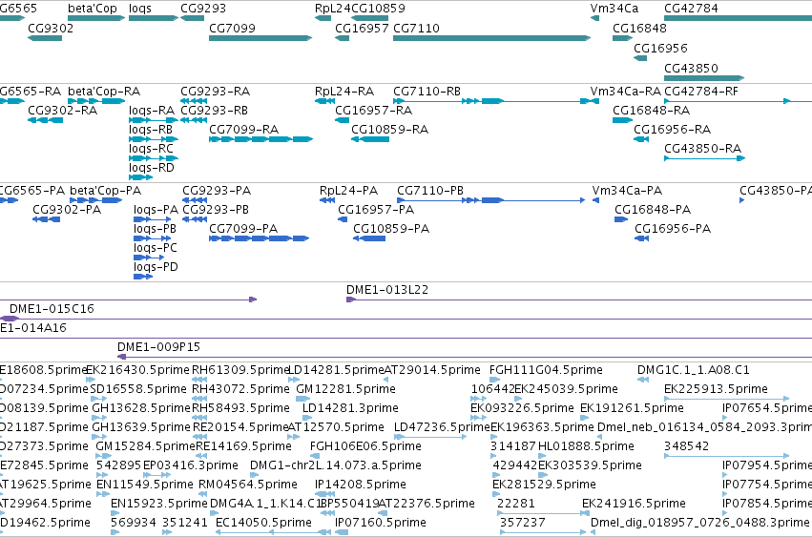Click the IP14208.5prime EST label

point(360,485)
